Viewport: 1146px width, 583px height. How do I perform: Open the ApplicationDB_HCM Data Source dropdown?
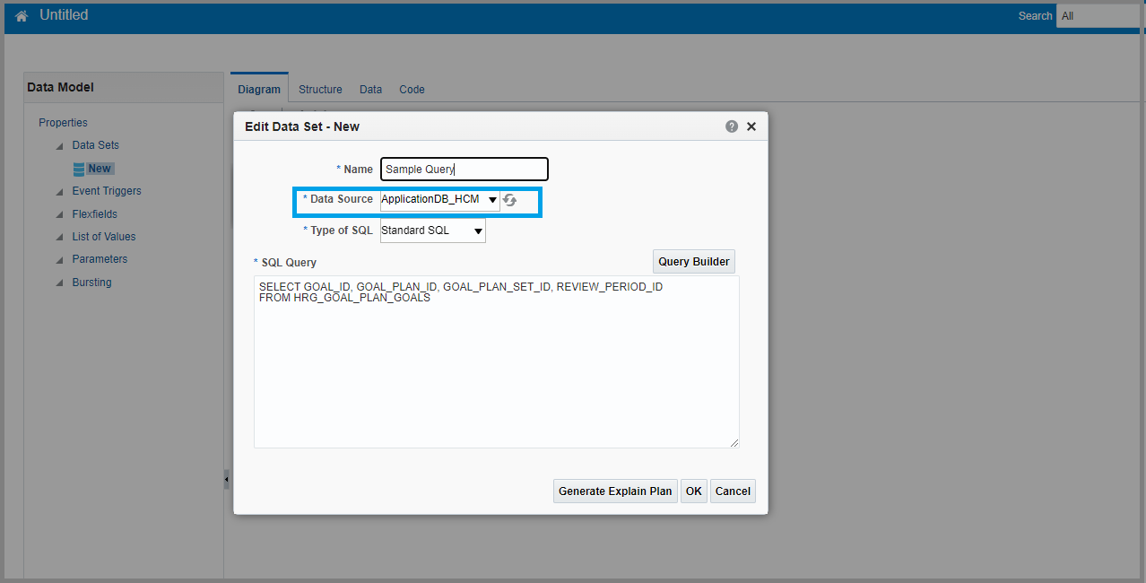pos(492,200)
